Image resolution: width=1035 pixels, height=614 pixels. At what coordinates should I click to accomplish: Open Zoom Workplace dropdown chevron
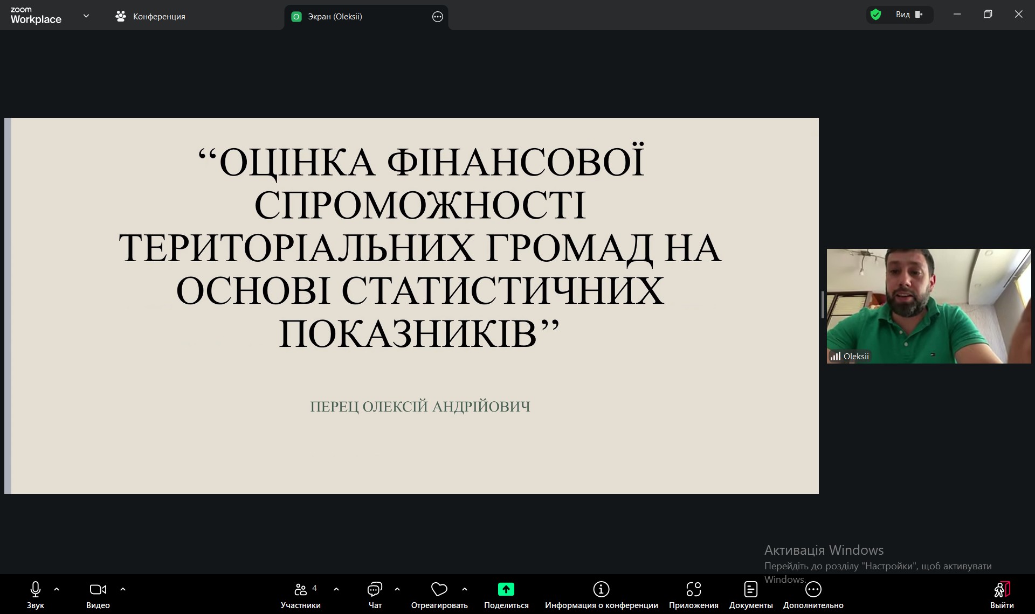86,16
